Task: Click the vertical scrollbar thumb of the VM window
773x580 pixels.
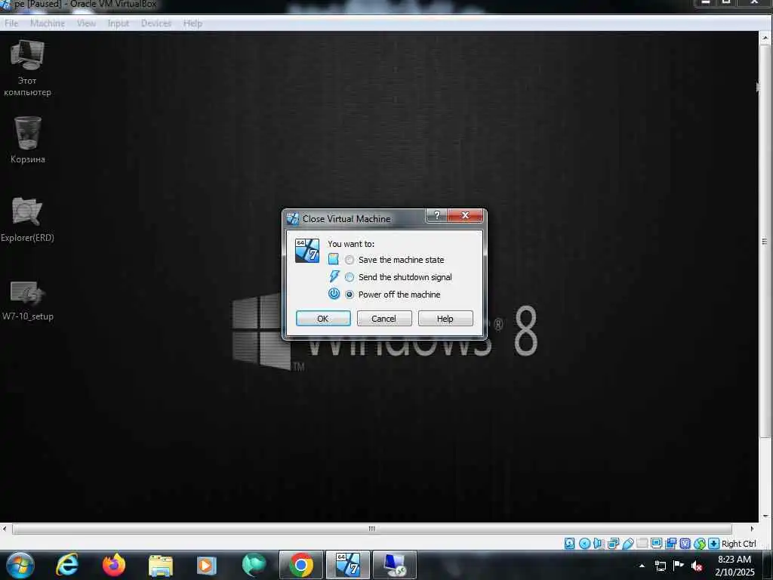Action: (765, 241)
